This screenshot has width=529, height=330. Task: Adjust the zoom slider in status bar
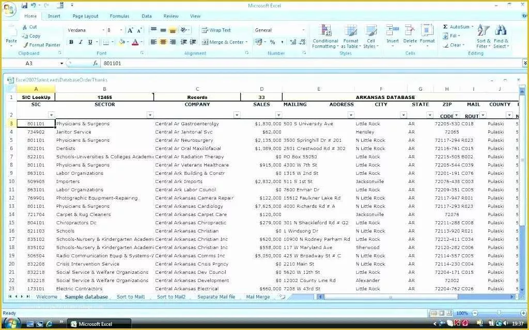pos(499,313)
